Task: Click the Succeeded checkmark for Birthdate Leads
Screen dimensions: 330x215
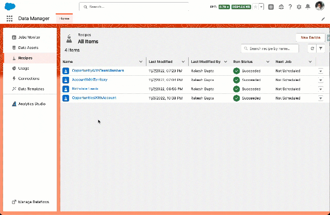Action: tap(236, 89)
